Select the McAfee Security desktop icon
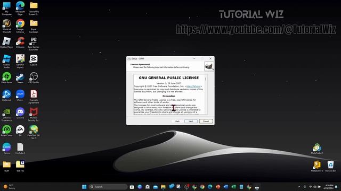Viewport: 341px width, 191px height. (34, 115)
